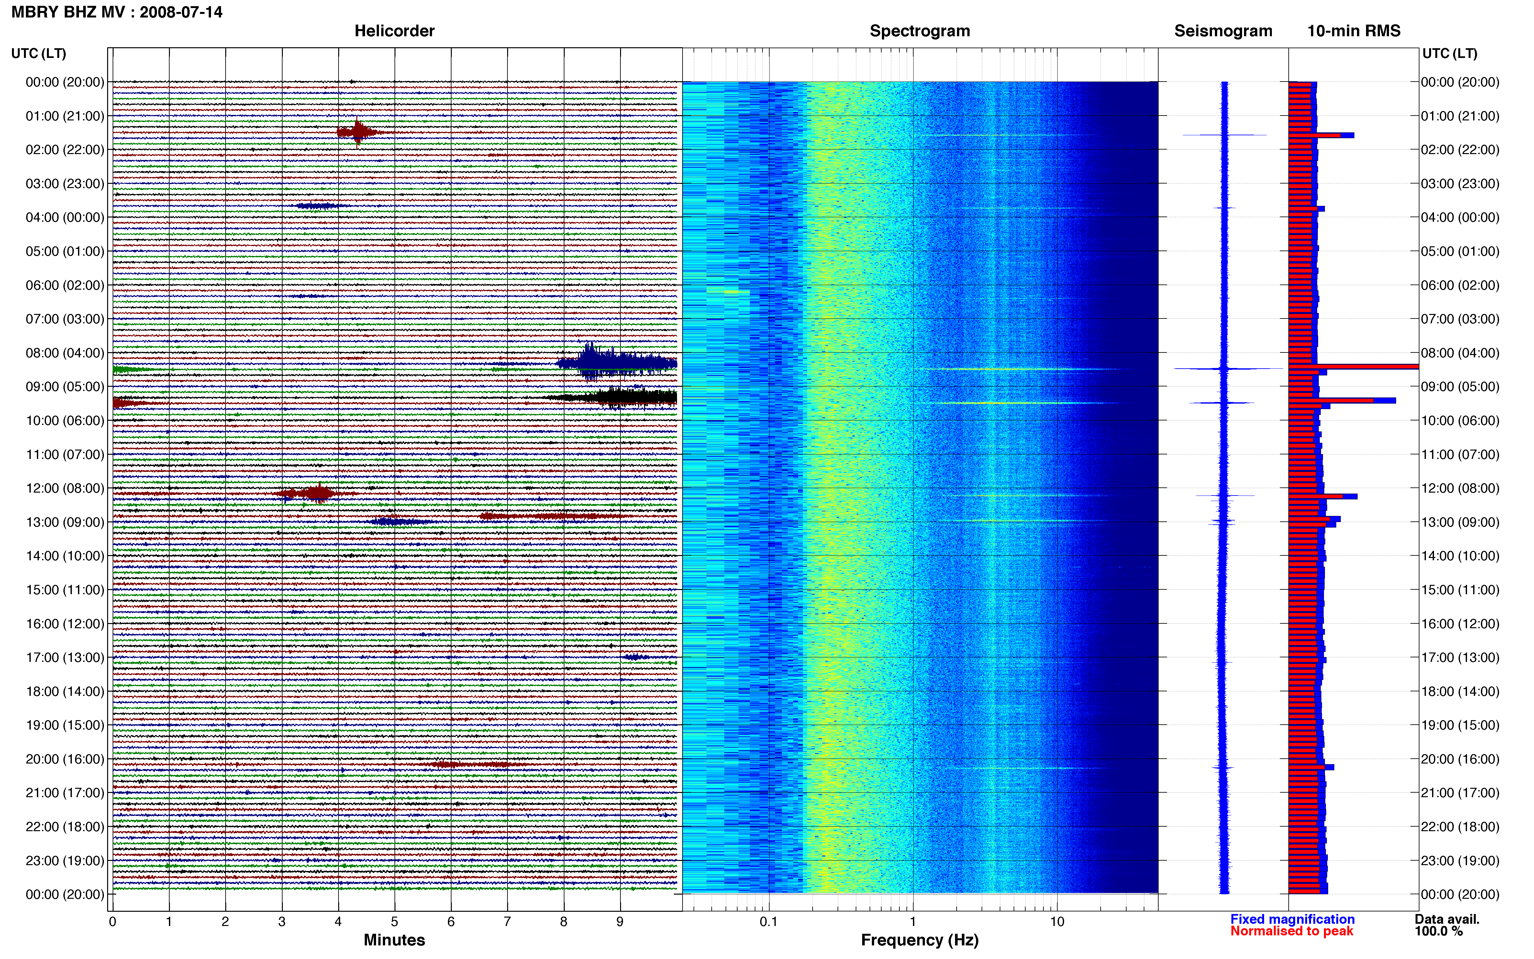Click the 'Data avail.' label
1534x959 pixels.
1447,919
